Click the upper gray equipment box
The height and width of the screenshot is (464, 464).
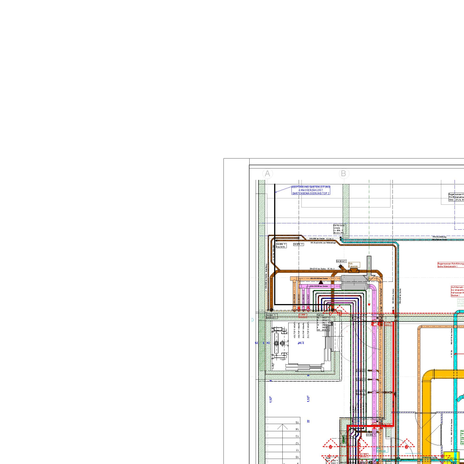click(354, 283)
